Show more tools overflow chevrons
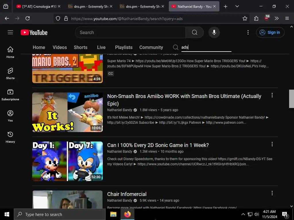The height and width of the screenshot is (220, 294). coord(276,18)
